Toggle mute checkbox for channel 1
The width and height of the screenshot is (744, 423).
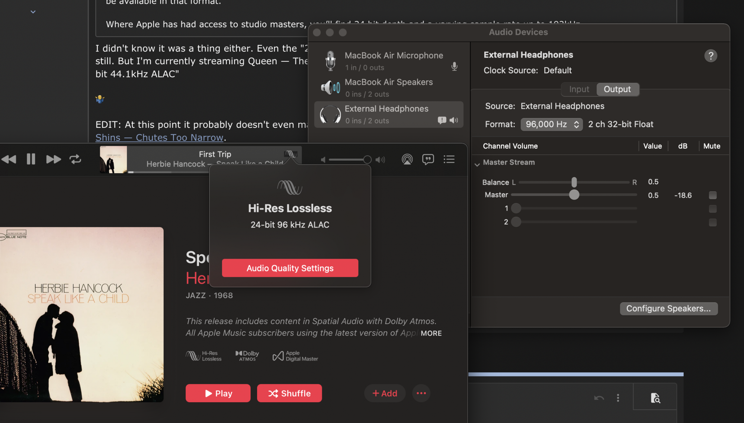[x=712, y=209]
